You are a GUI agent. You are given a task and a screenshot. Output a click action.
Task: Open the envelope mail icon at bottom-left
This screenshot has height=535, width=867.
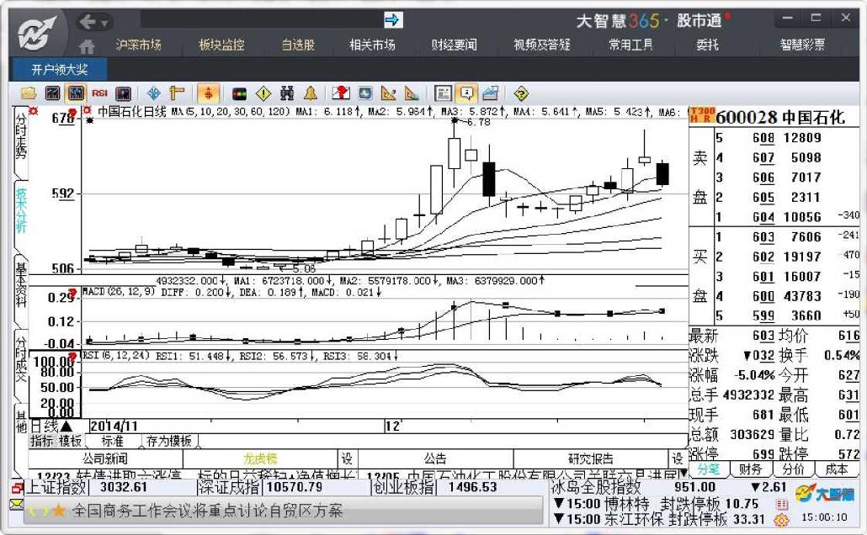17,504
